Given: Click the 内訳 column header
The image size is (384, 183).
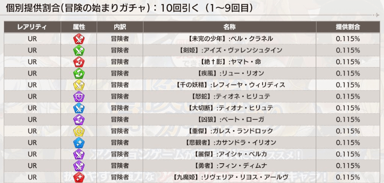Looking at the screenshot, I should pos(120,27).
